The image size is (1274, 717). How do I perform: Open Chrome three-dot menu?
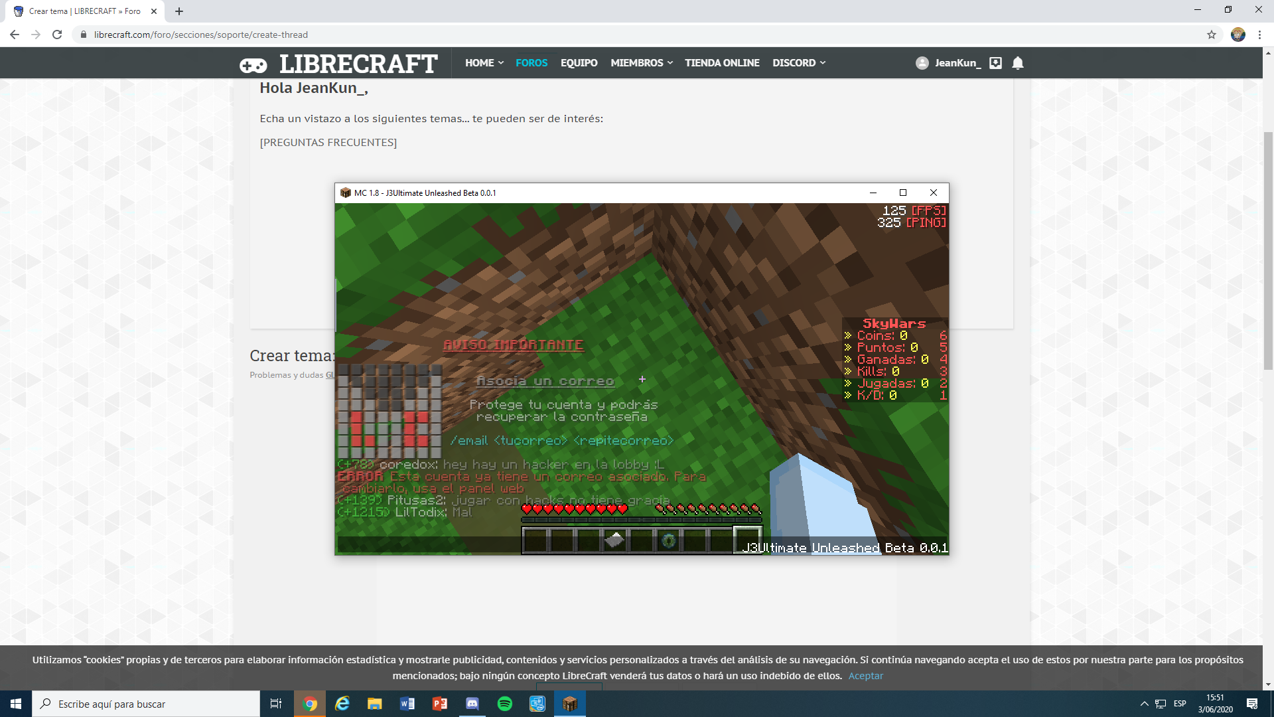coord(1259,35)
